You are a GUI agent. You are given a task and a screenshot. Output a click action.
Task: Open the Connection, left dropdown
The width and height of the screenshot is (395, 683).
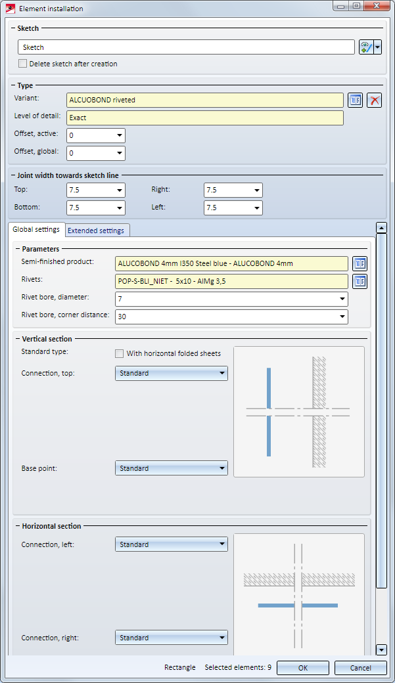[171, 544]
